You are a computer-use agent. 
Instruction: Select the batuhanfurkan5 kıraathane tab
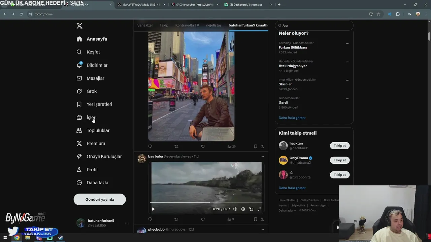(248, 25)
